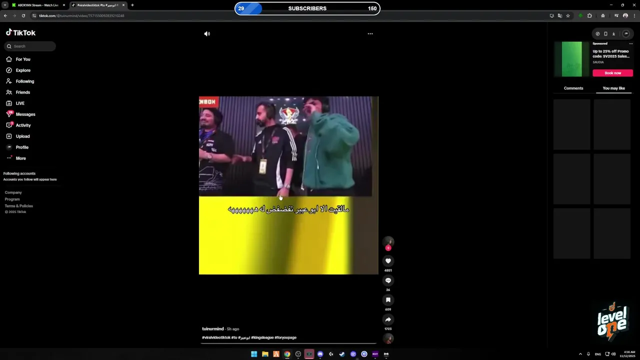
Task: Mute the video with speaker icon
Action: (207, 33)
